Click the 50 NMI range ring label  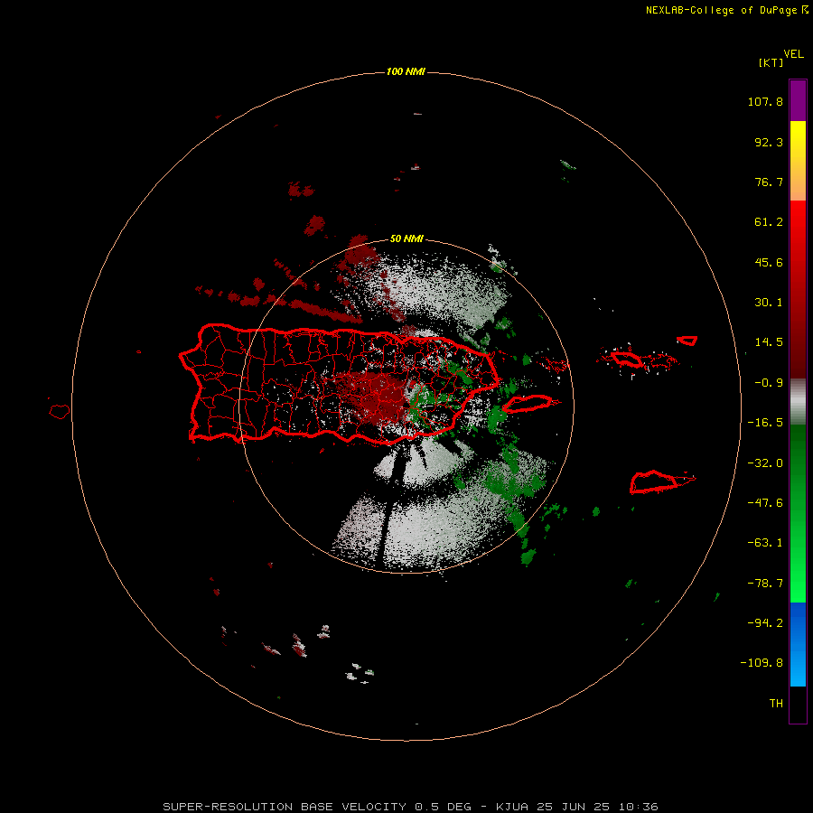[406, 239]
